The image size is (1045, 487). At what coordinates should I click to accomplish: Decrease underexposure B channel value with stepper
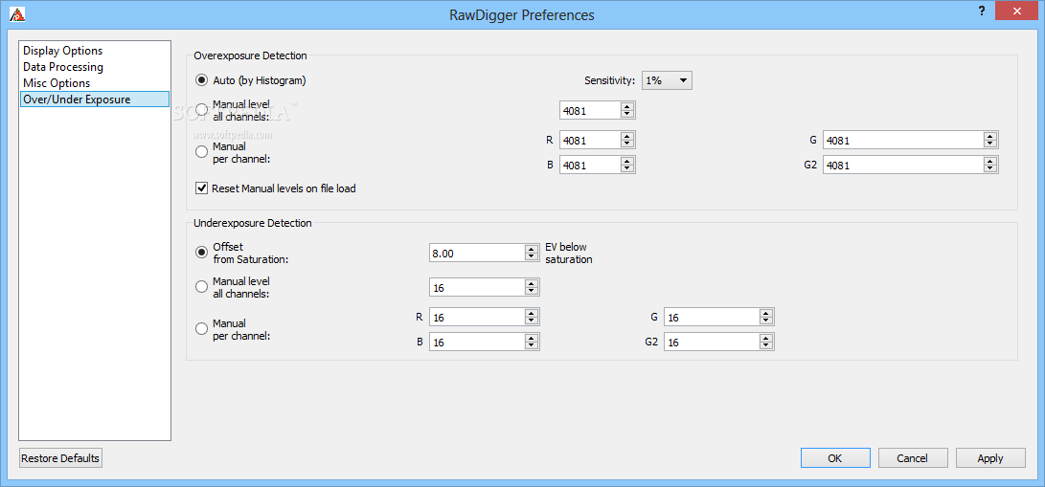click(x=532, y=346)
